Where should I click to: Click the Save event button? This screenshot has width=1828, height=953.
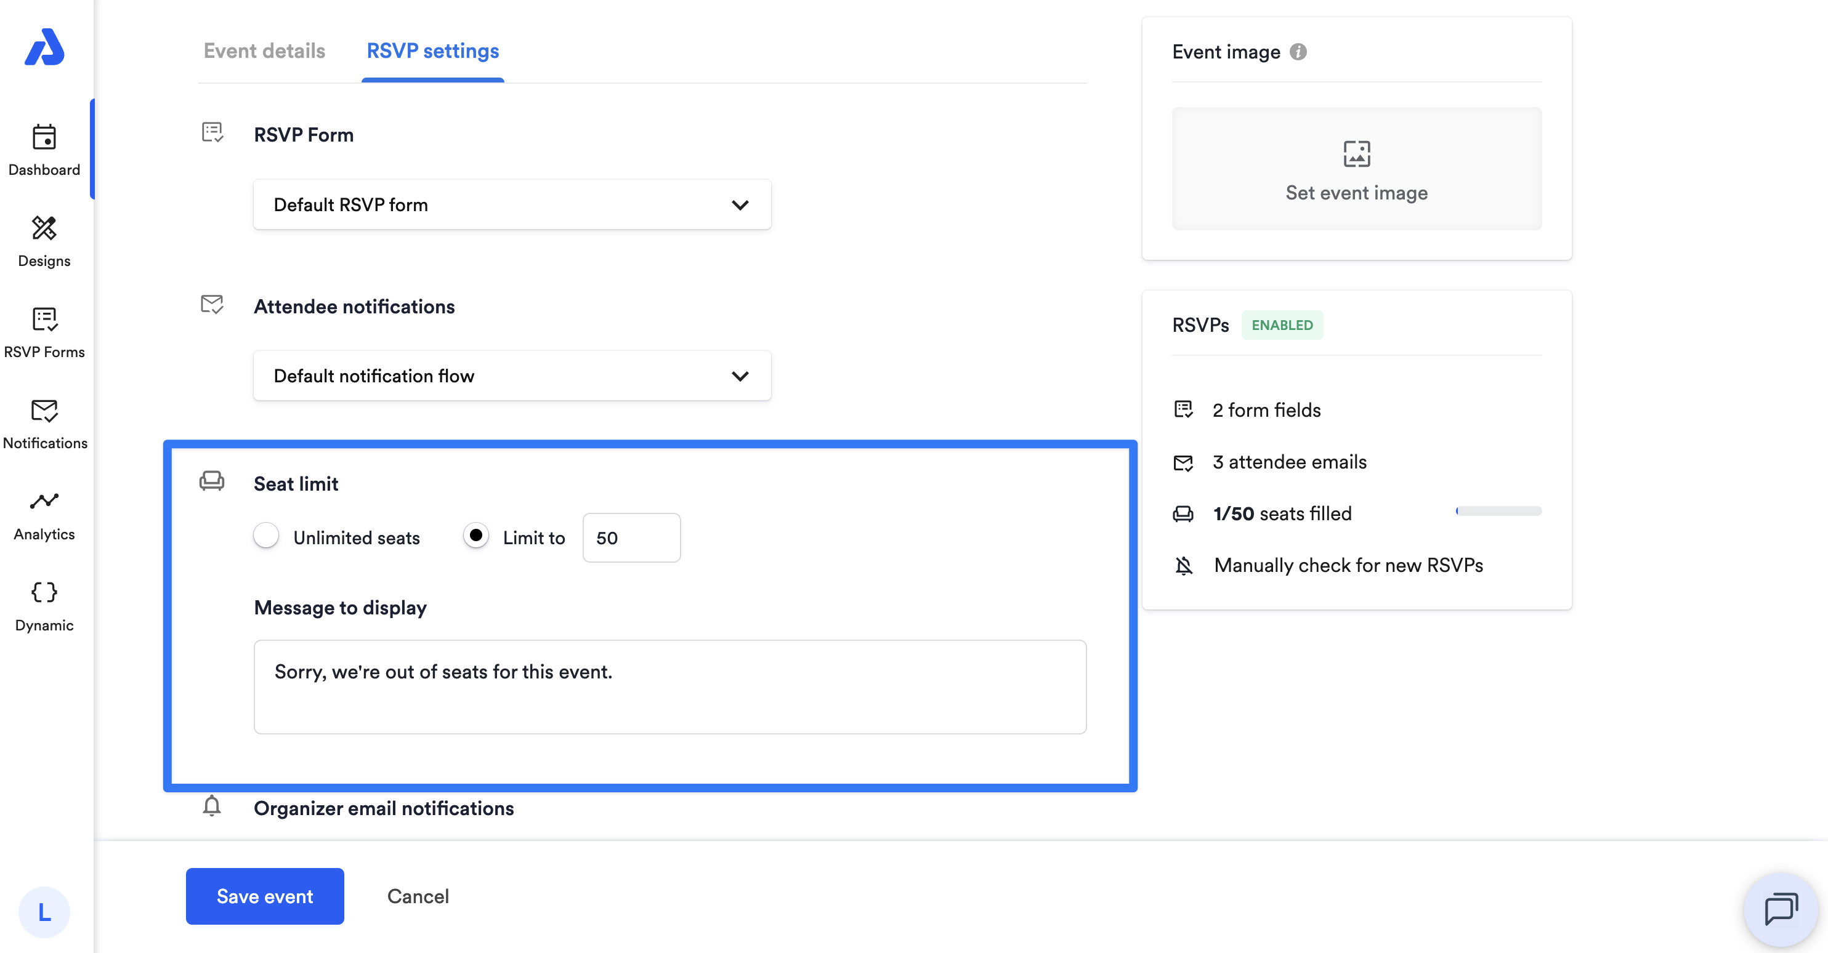[x=265, y=896]
